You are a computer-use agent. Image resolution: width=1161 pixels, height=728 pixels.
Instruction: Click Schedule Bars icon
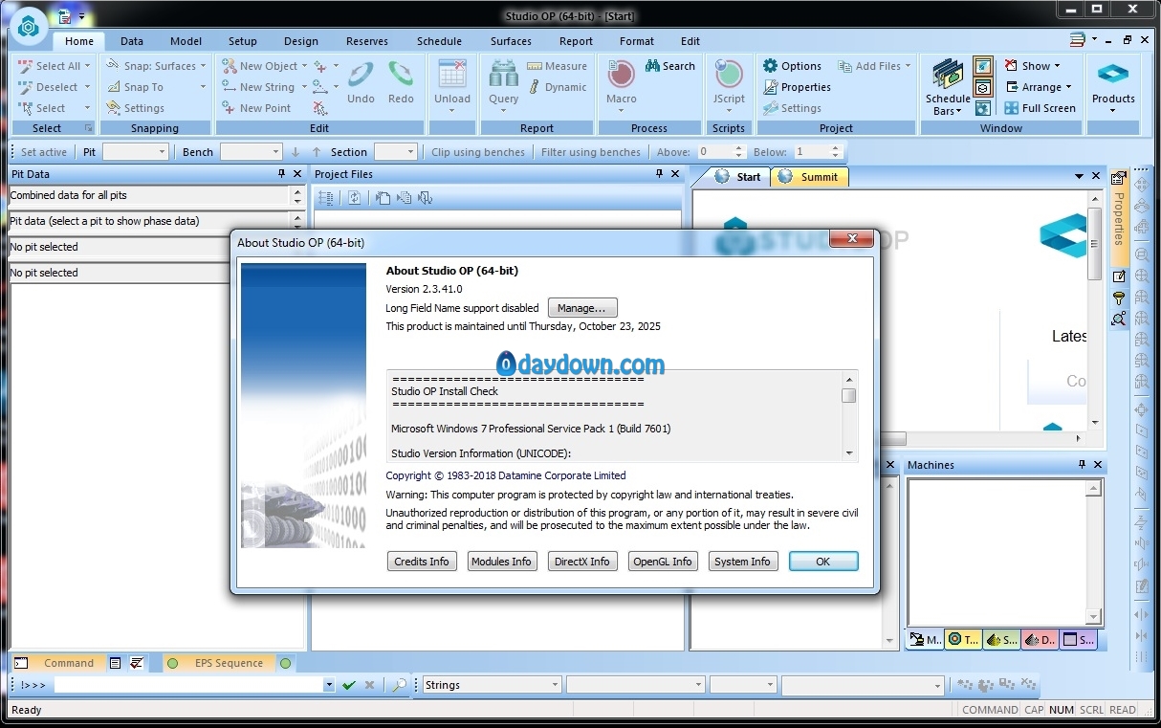coord(948,75)
